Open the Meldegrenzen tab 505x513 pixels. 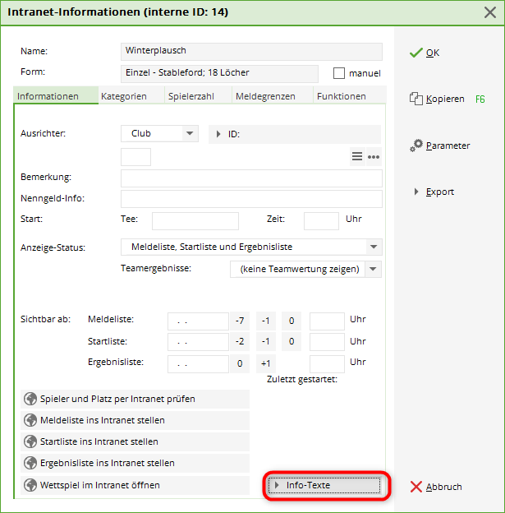click(265, 96)
